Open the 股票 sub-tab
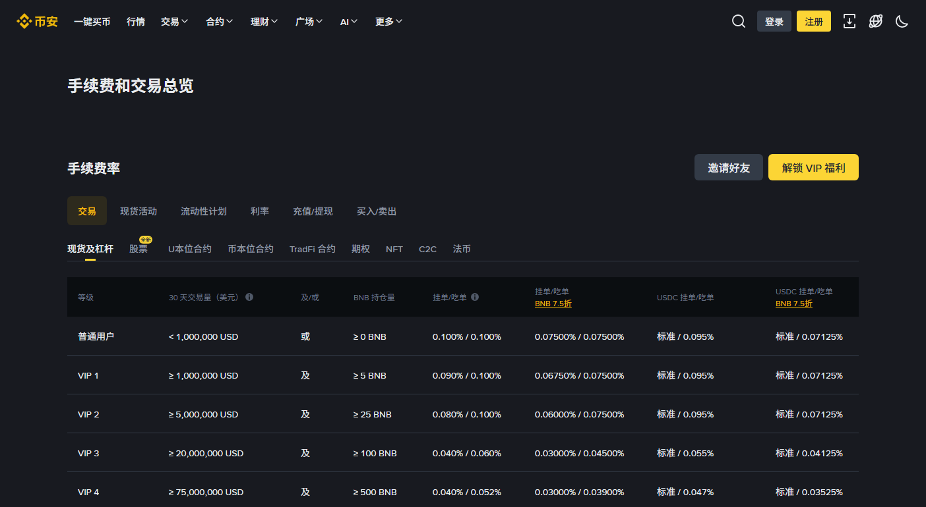Image resolution: width=926 pixels, height=507 pixels. 139,249
